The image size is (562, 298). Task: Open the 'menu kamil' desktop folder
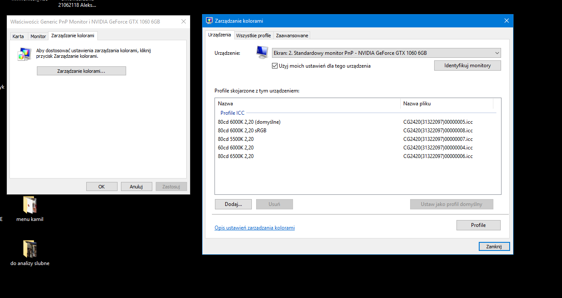pyautogui.click(x=30, y=206)
